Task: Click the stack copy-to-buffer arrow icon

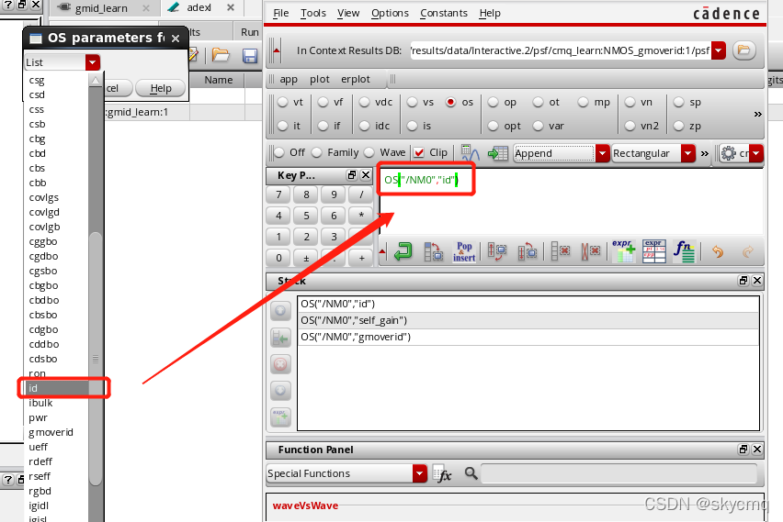Action: pos(280,339)
